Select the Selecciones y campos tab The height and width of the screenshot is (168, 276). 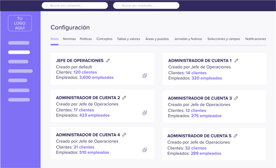(223, 39)
